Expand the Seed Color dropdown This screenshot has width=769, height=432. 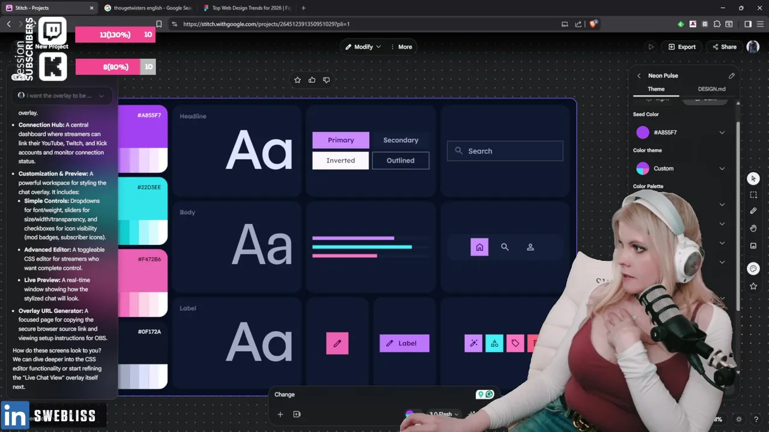point(722,133)
